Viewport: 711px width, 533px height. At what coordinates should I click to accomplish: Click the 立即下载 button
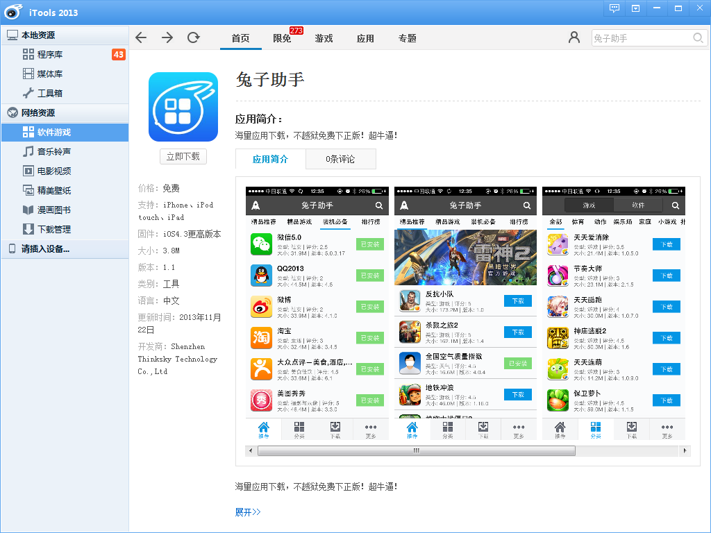pyautogui.click(x=183, y=157)
